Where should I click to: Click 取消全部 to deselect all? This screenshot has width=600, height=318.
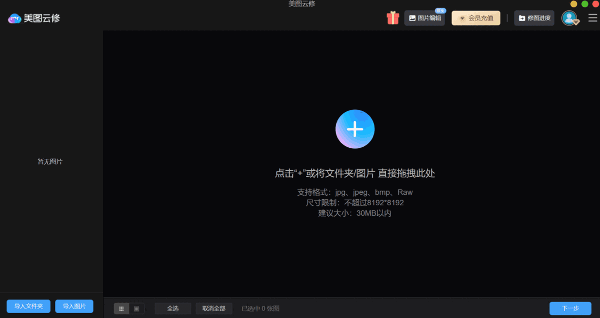point(214,308)
